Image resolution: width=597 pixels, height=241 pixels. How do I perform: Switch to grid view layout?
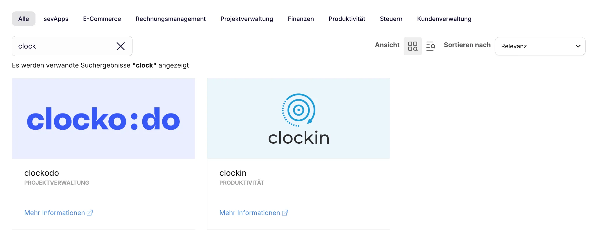(x=413, y=46)
